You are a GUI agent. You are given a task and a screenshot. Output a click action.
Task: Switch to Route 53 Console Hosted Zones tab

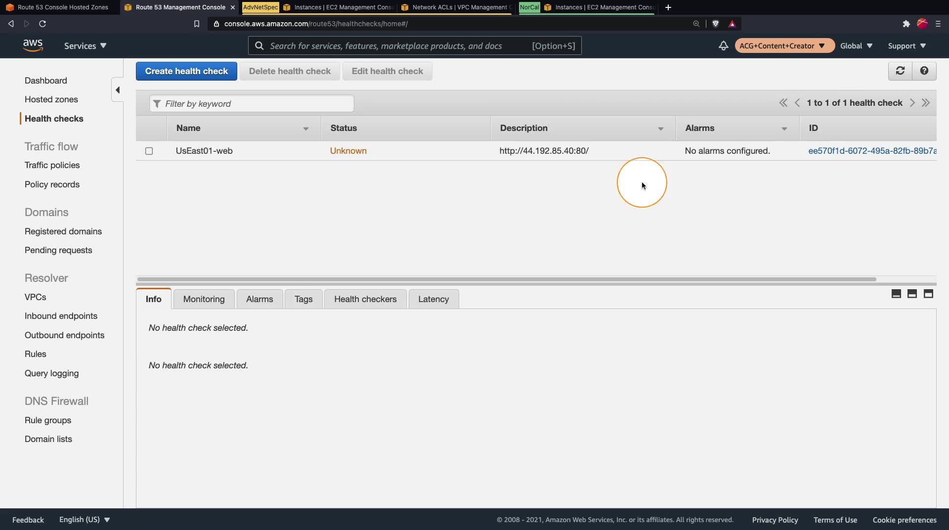point(59,7)
